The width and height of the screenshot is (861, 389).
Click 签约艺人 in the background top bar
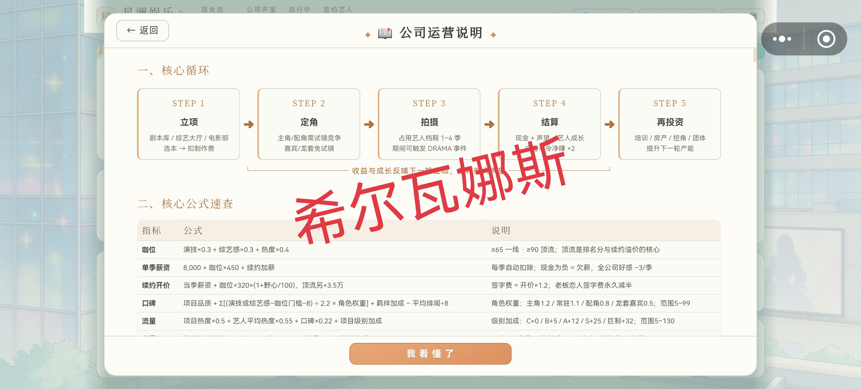click(337, 9)
